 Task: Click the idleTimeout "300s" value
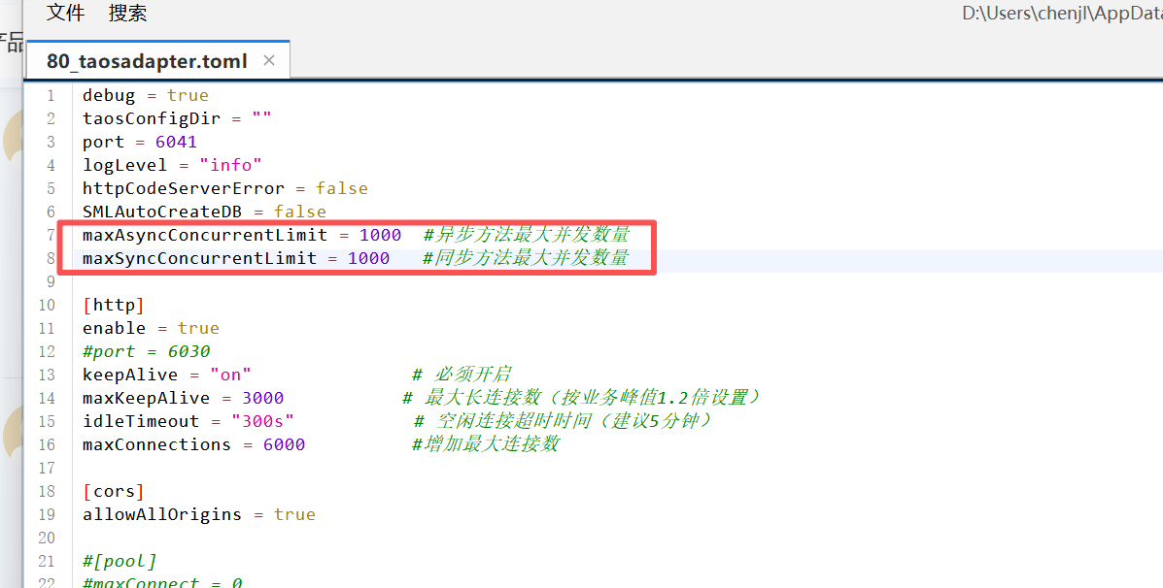coord(262,421)
